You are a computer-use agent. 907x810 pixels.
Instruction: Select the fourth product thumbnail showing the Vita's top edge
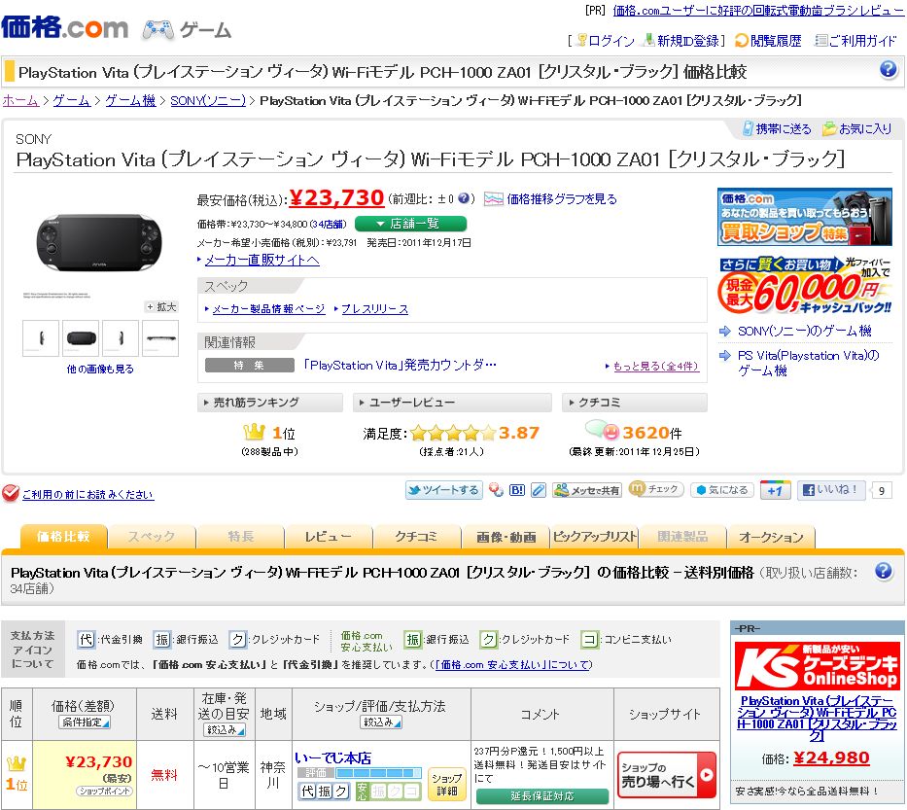pyautogui.click(x=160, y=337)
